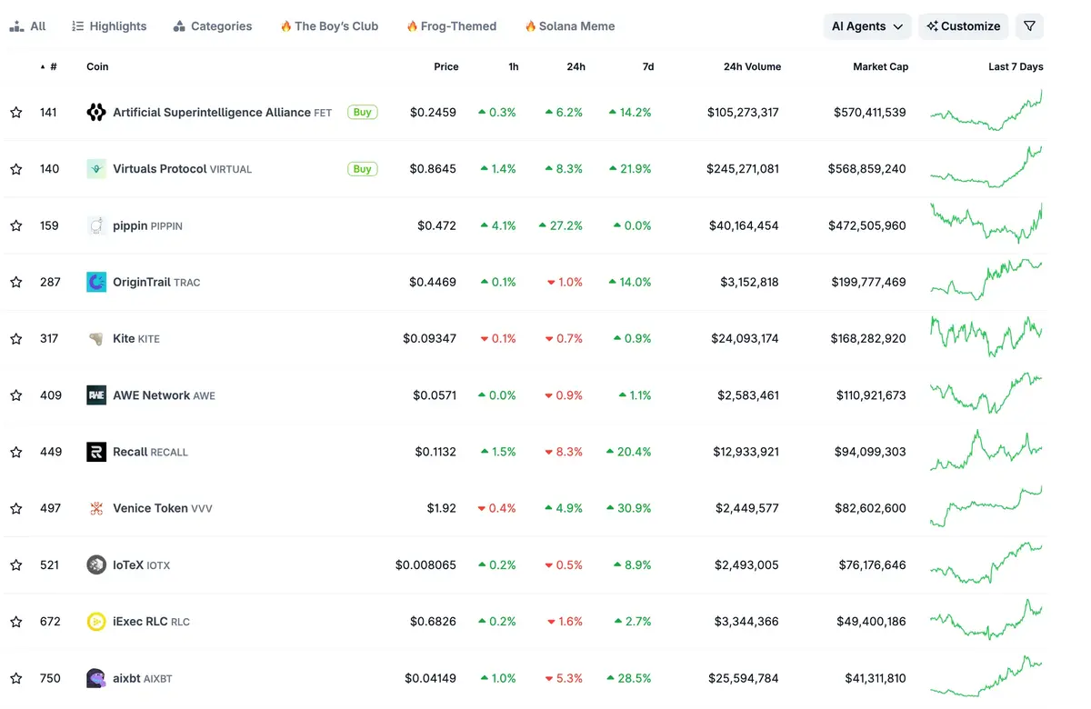Expand the AI Agents dropdown
This screenshot has height=709, width=1091.
coord(867,26)
